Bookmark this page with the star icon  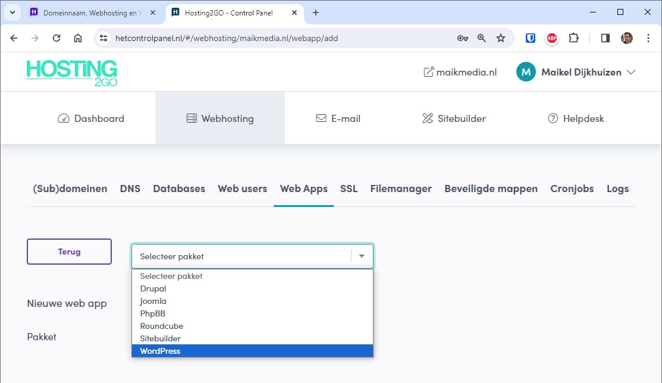point(501,38)
